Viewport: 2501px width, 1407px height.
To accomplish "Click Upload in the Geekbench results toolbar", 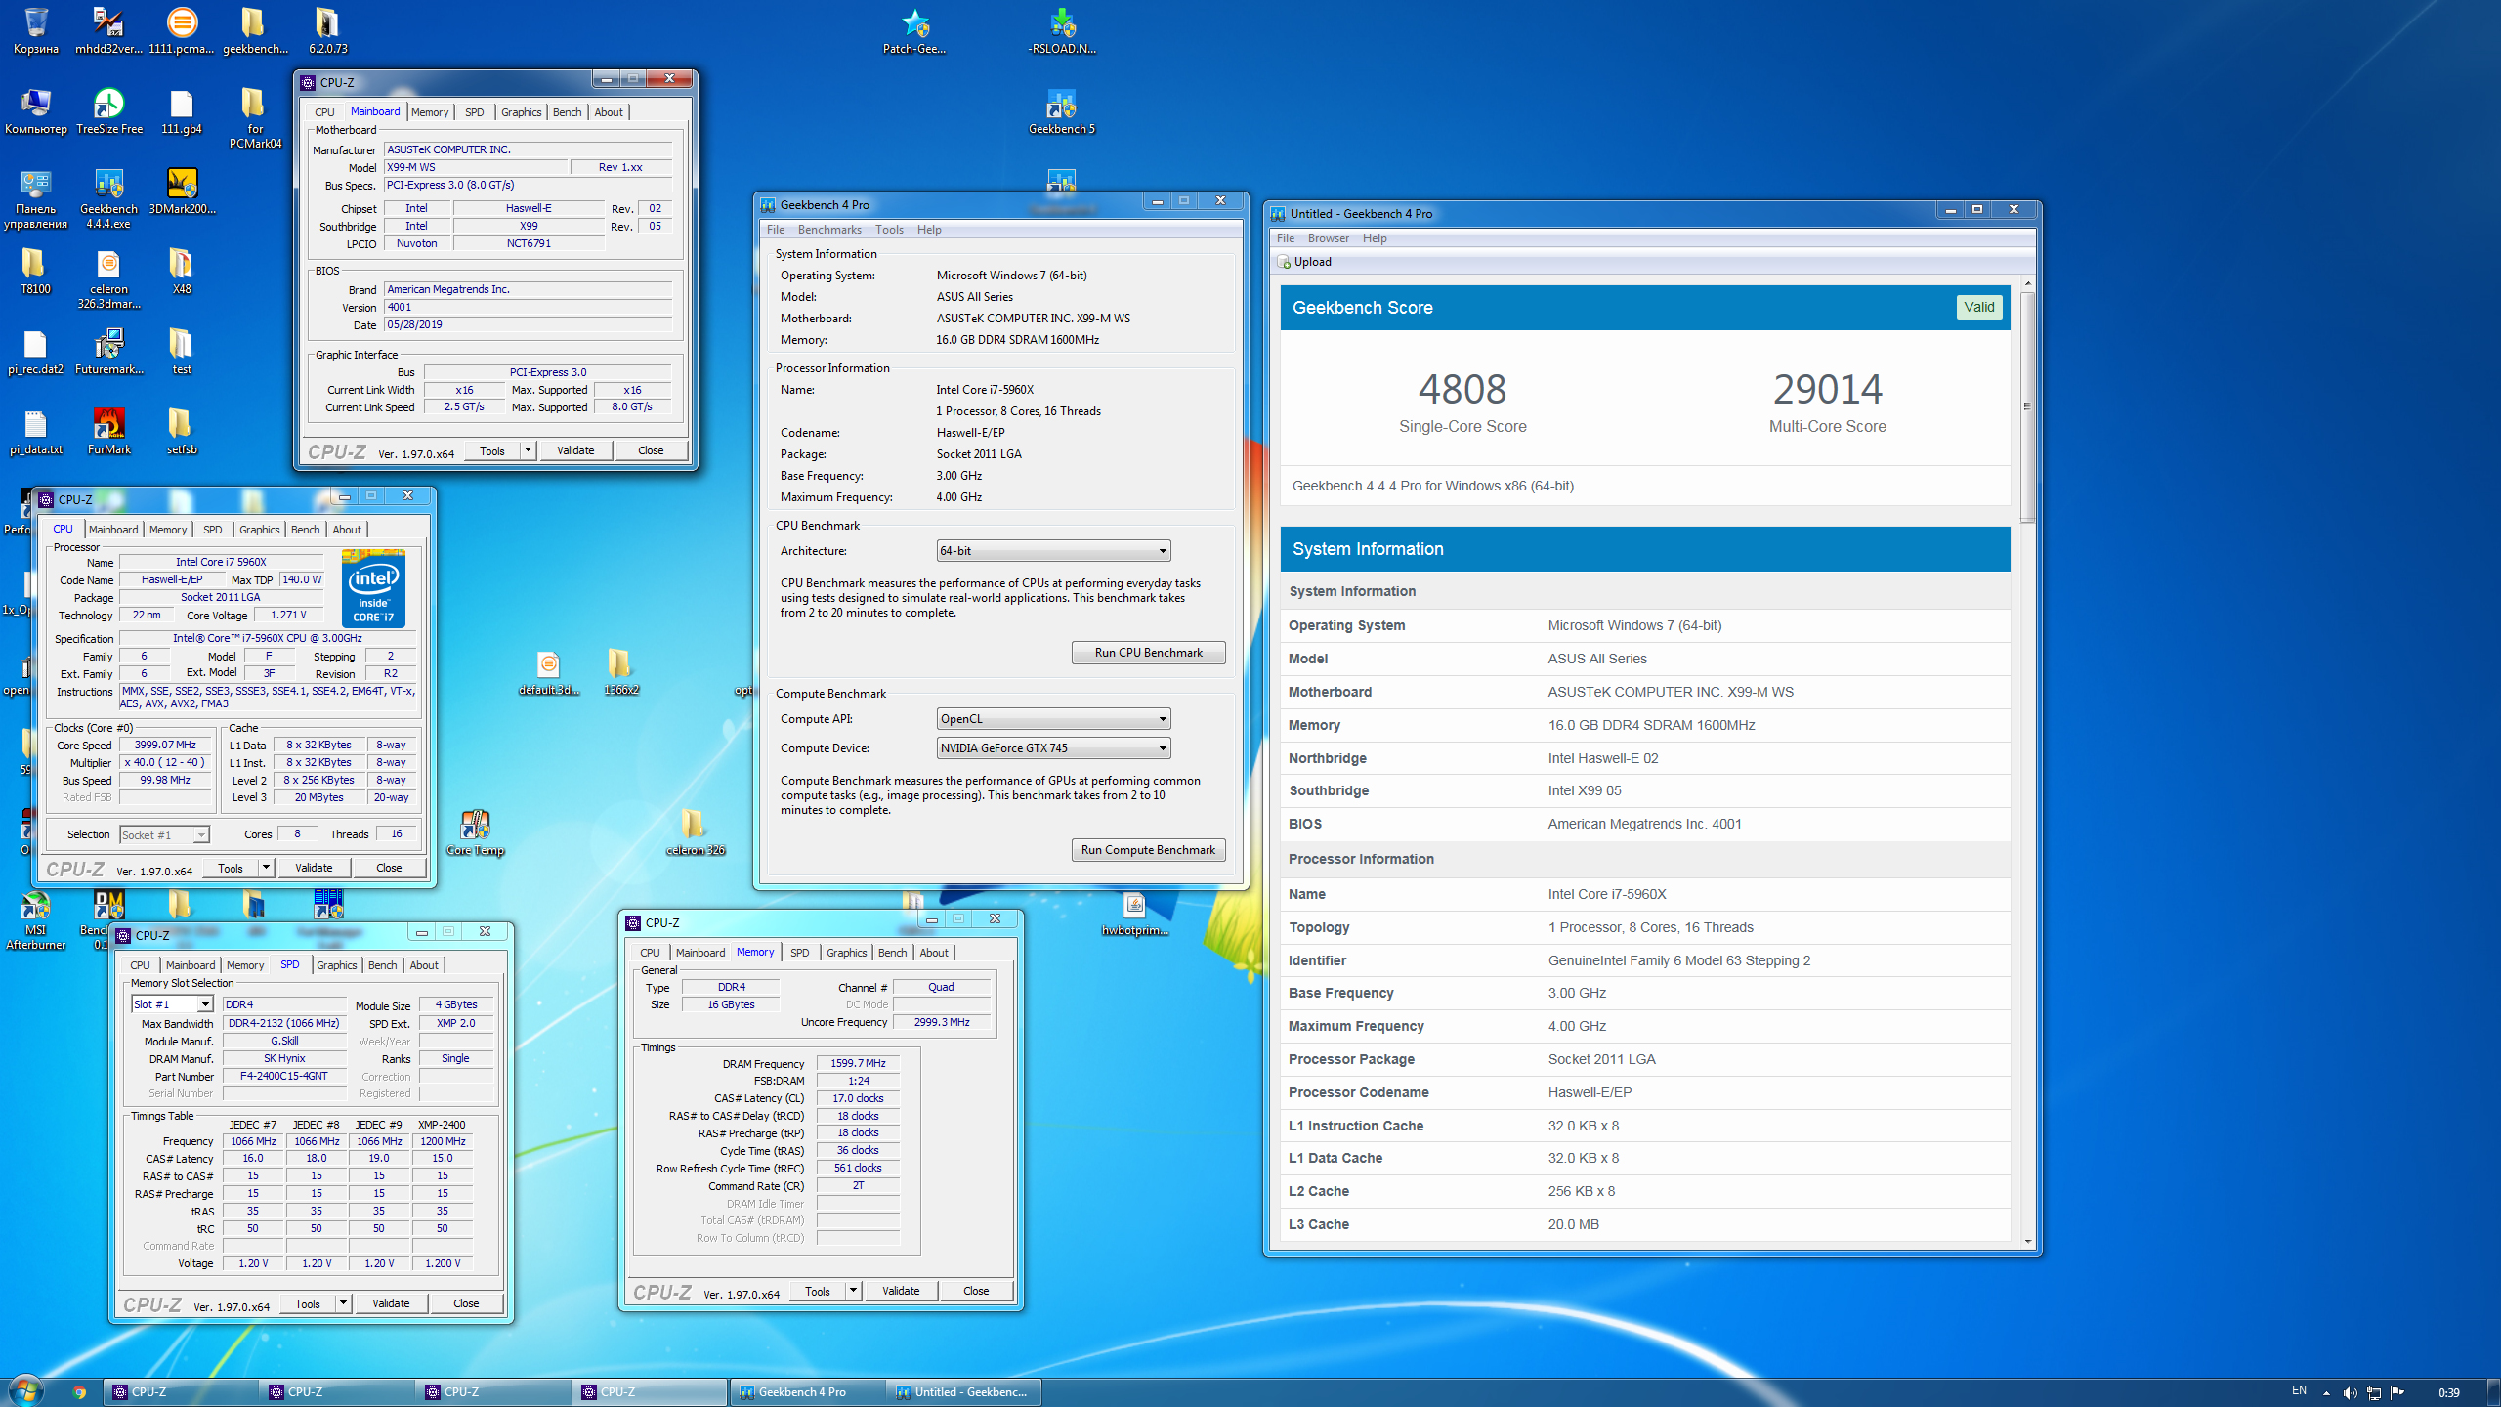I will (x=1304, y=262).
